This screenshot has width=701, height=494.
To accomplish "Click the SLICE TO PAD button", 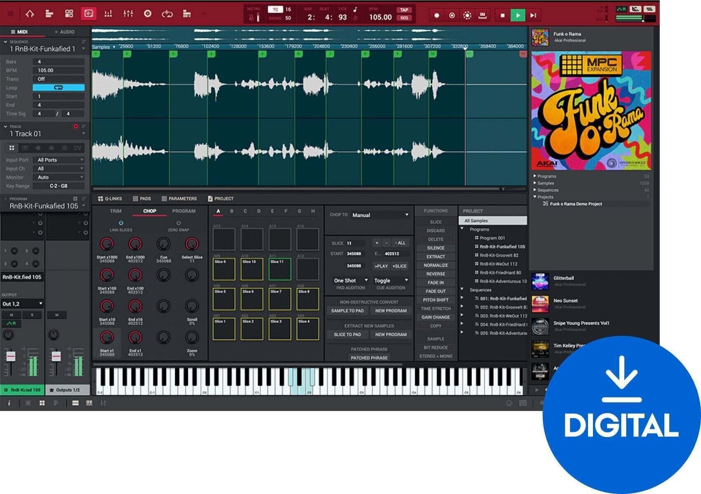I will tap(348, 335).
